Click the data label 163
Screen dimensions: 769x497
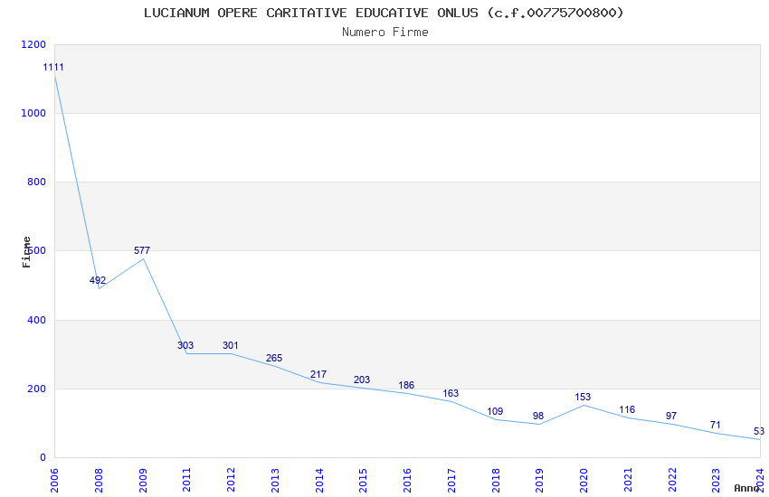(x=451, y=393)
